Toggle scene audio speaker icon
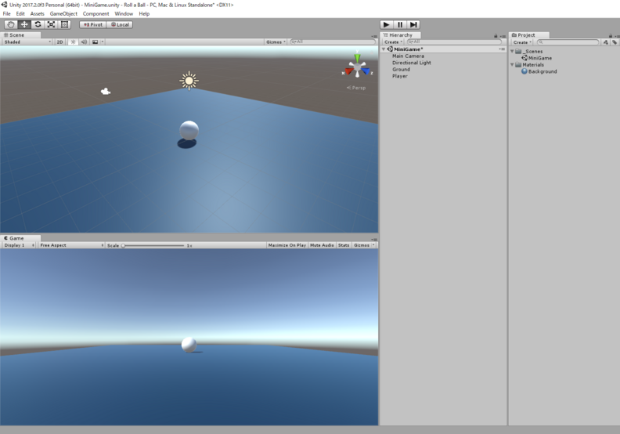This screenshot has width=620, height=434. click(84, 42)
